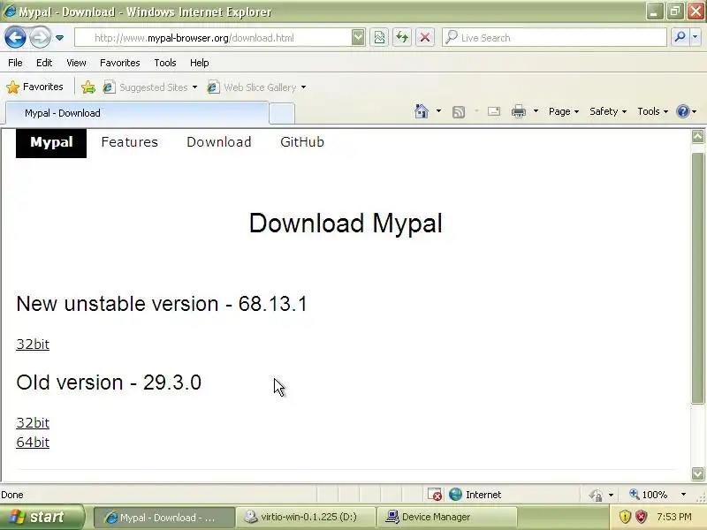The width and height of the screenshot is (707, 530).
Task: Expand the address bar history dropdown
Action: click(x=358, y=37)
